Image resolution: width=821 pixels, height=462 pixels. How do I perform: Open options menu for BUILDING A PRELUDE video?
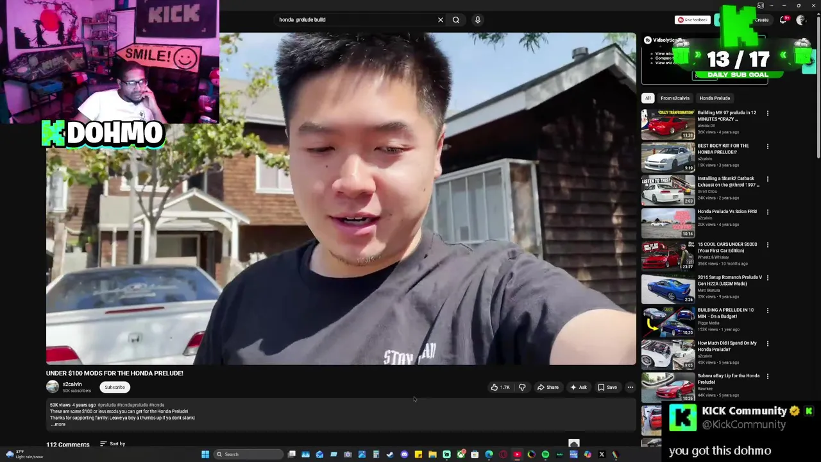[x=768, y=311]
